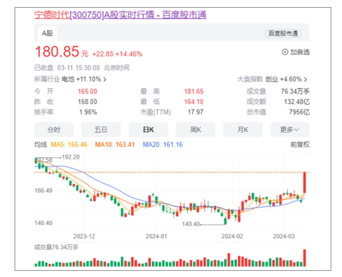Click the 140.40 low price marker in chart
This screenshot has height=277, width=342.
pyautogui.click(x=191, y=224)
